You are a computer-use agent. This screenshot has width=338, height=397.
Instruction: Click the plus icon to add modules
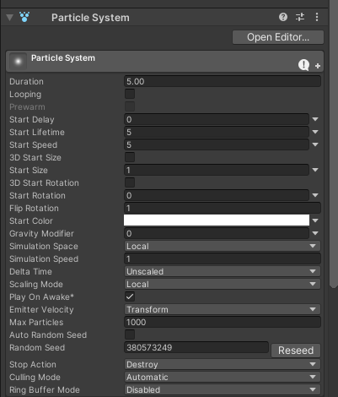[318, 66]
